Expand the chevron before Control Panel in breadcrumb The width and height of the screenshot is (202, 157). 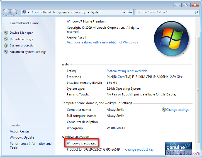point(29,12)
